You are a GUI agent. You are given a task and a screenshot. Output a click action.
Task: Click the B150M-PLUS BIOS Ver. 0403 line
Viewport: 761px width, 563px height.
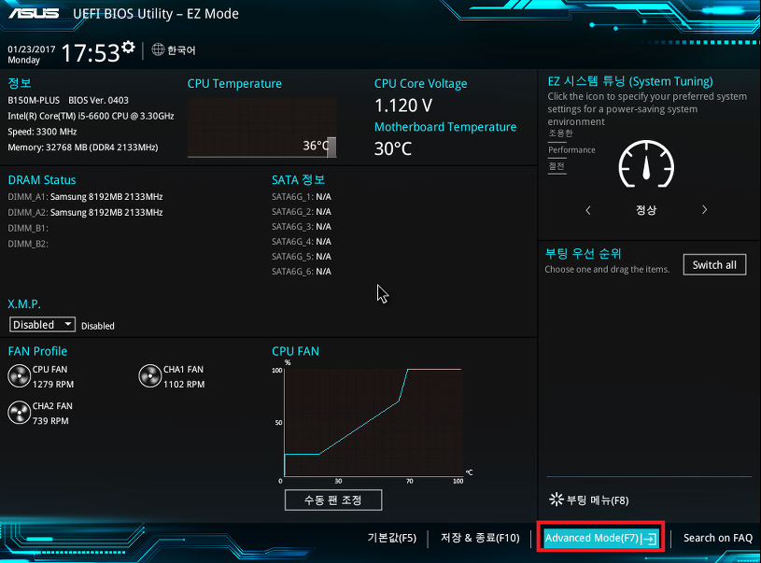(68, 100)
